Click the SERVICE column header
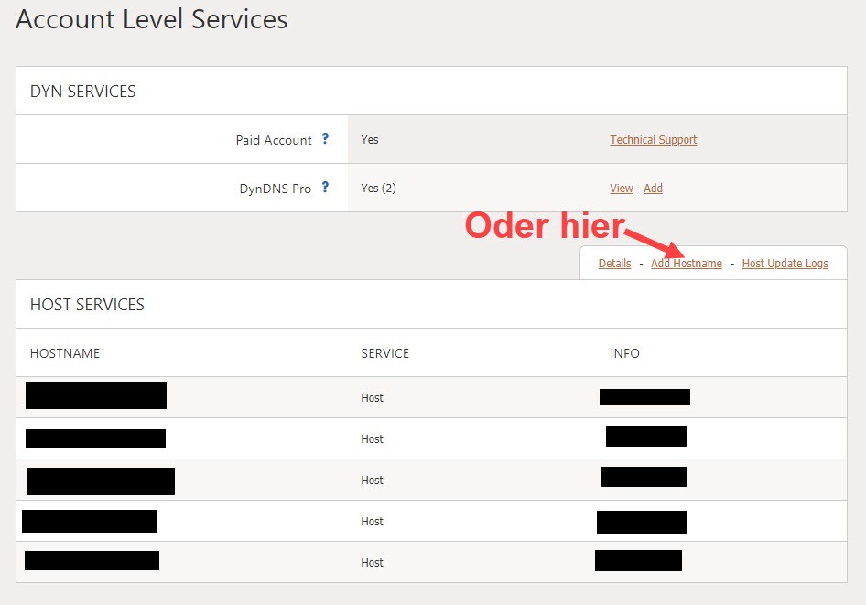The image size is (866, 605). (384, 353)
